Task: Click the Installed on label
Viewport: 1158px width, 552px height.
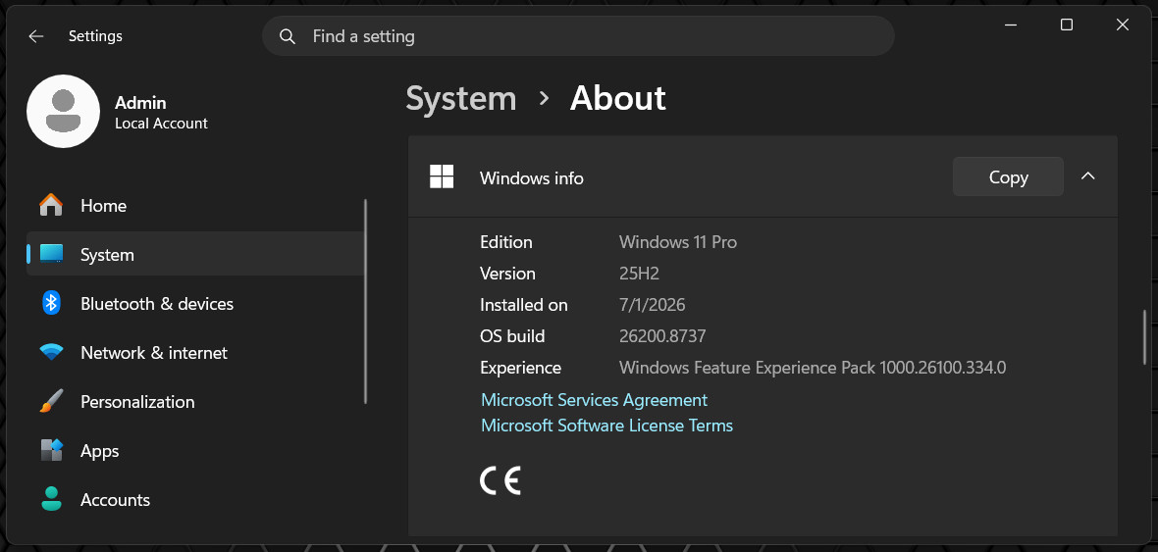Action: [524, 305]
